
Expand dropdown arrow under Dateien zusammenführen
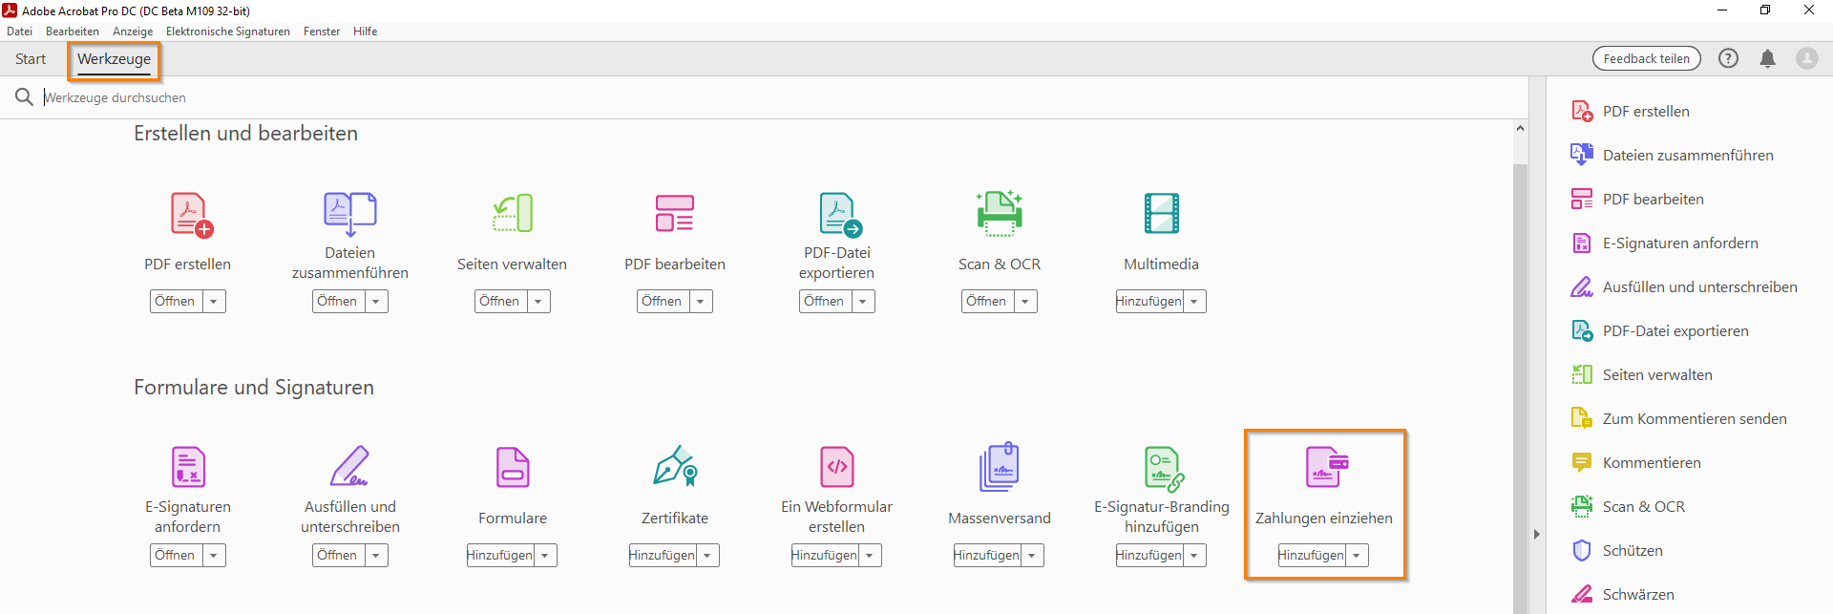376,301
